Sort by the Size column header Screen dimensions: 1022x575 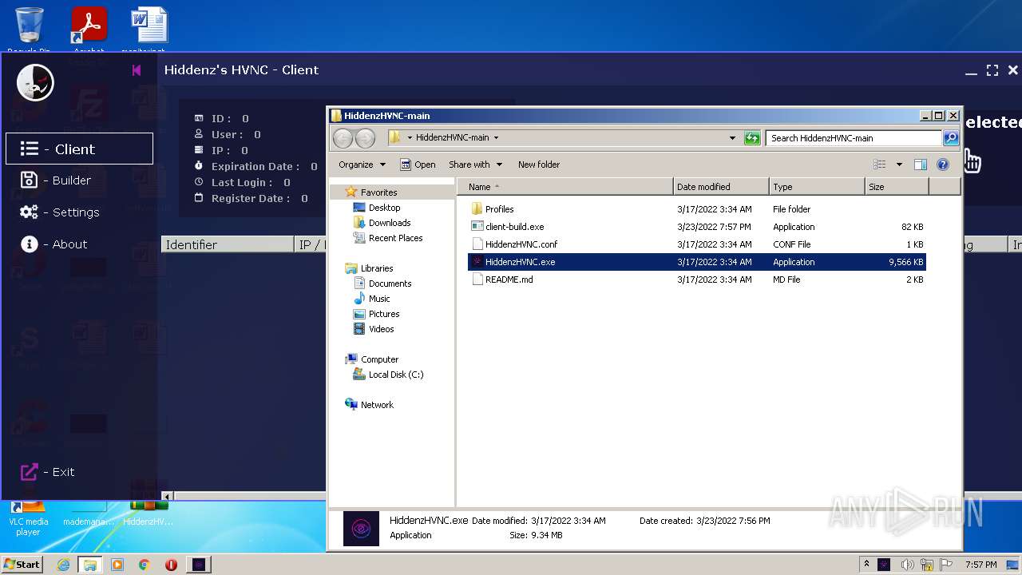click(897, 187)
